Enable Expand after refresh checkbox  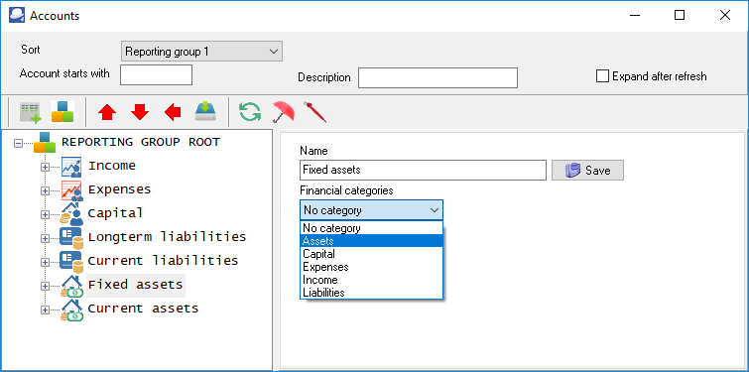pos(602,76)
